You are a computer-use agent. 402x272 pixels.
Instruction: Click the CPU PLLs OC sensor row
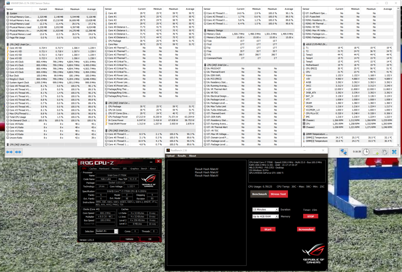pyautogui.click(x=348, y=113)
